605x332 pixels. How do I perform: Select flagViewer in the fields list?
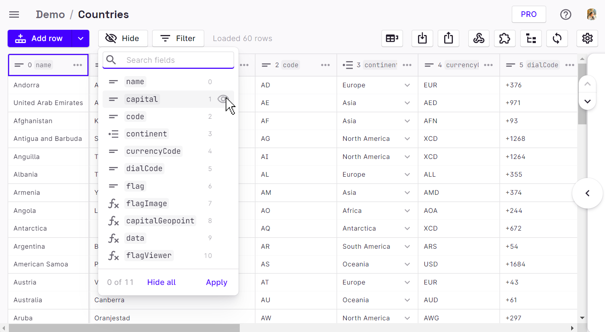click(x=149, y=256)
